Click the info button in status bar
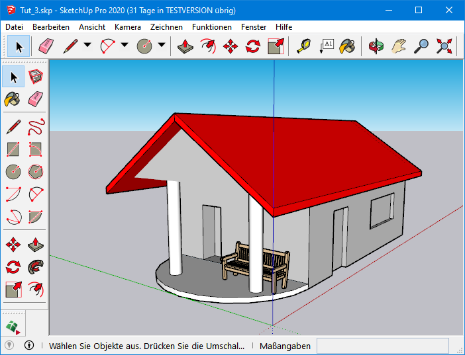Image resolution: width=465 pixels, height=355 pixels. tap(29, 345)
